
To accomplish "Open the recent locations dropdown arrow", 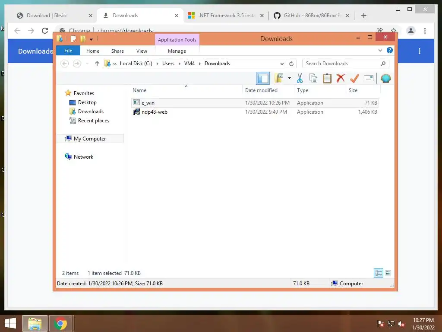I will point(87,64).
